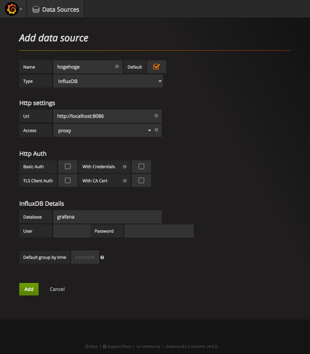
Task: Open the Type dropdown showing InfluxDB
Action: coord(108,81)
